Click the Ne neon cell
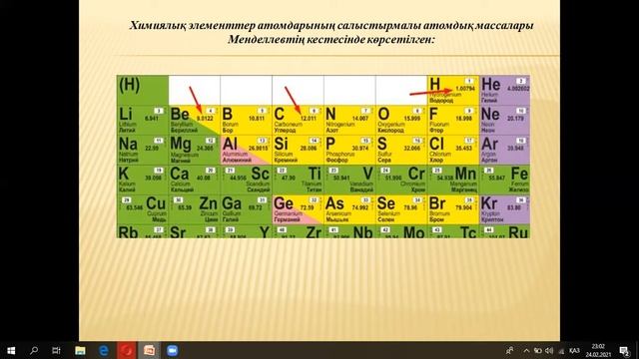This screenshot has height=359, width=639. coord(505,120)
